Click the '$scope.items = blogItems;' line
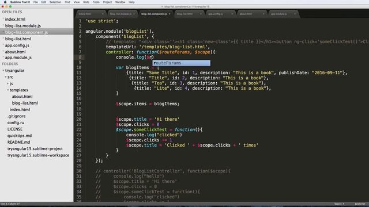This screenshot has height=207, width=369. [x=148, y=103]
